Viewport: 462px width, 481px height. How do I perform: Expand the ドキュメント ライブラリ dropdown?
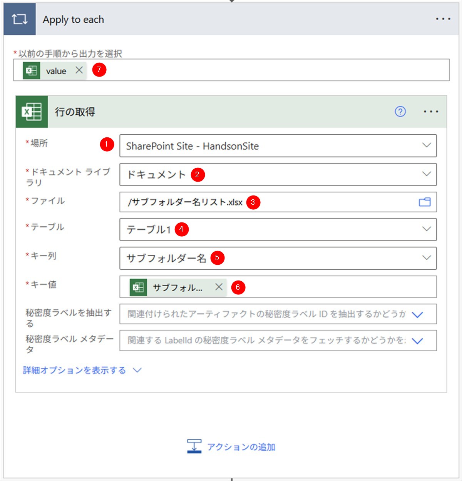point(426,174)
